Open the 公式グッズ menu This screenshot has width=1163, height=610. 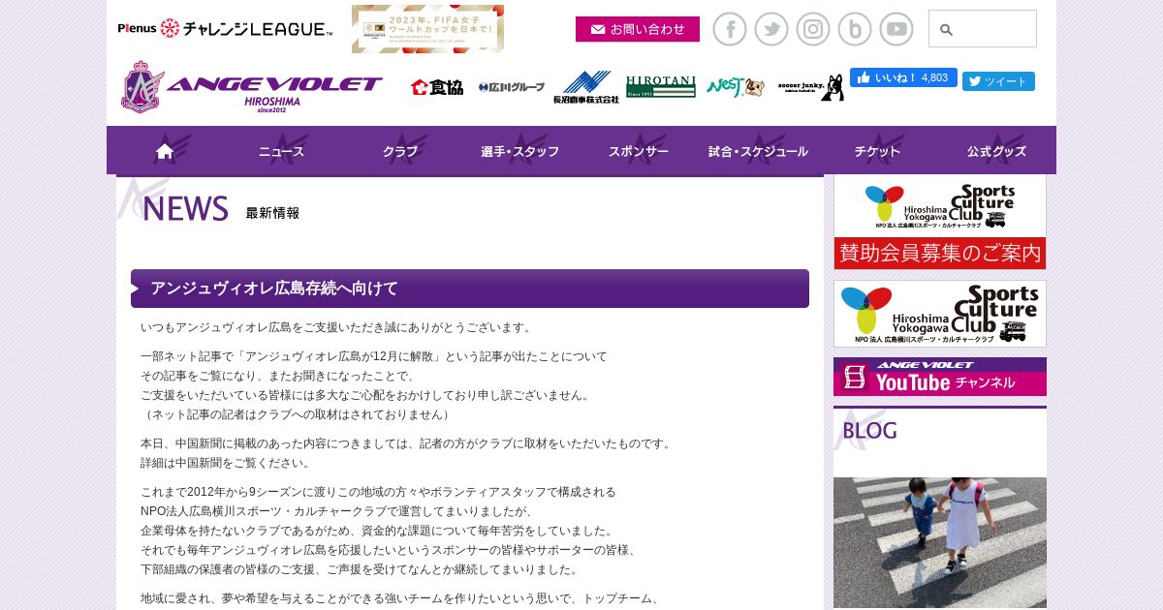coord(996,151)
